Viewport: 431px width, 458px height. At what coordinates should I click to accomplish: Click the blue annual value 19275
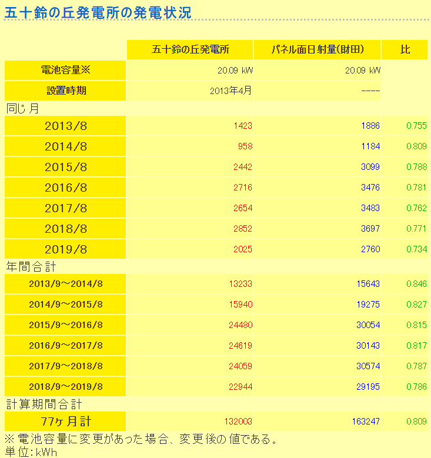tap(368, 305)
